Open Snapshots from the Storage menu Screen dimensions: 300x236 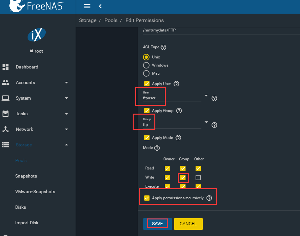(26, 176)
